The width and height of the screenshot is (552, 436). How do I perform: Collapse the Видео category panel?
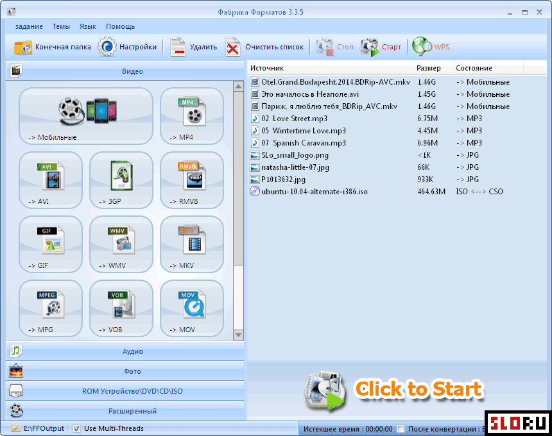coord(125,71)
